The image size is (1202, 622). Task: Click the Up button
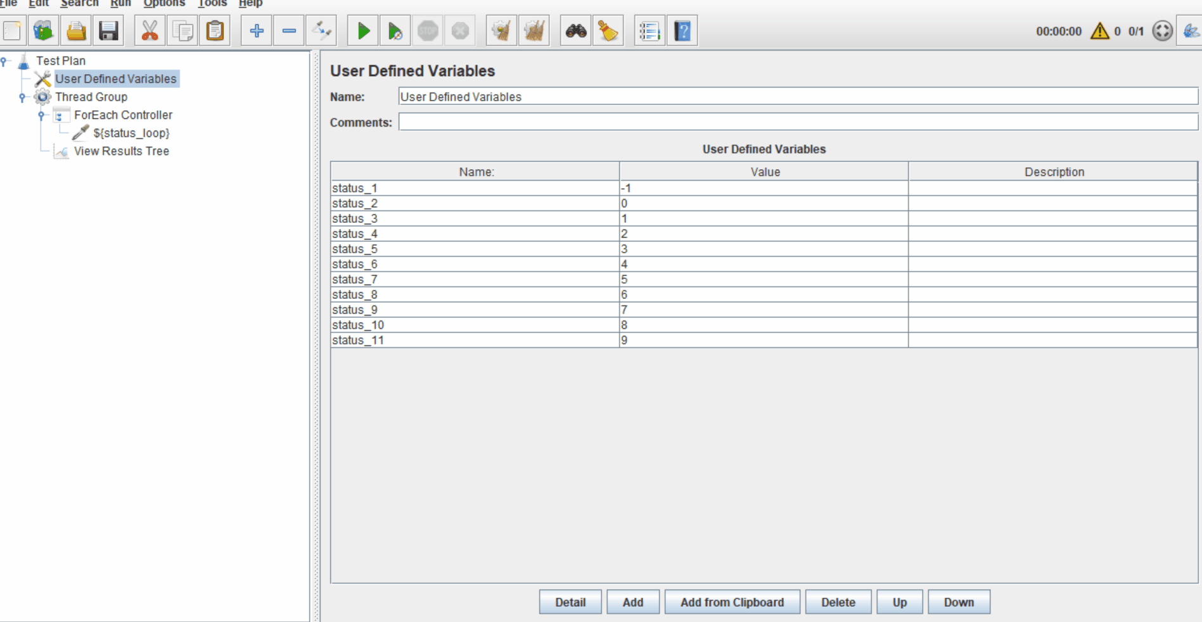coord(900,602)
